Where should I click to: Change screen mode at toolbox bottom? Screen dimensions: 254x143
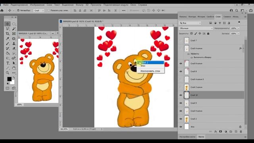[14, 88]
